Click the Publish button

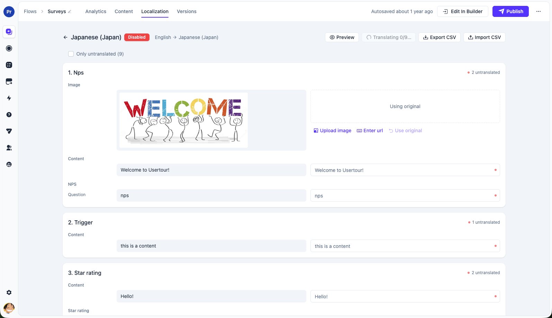(x=510, y=11)
